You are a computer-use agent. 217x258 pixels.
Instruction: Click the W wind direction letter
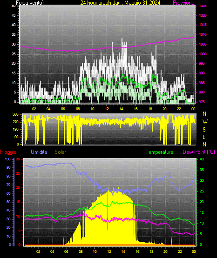(x=205, y=122)
